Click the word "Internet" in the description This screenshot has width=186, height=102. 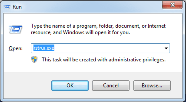coord(156,26)
